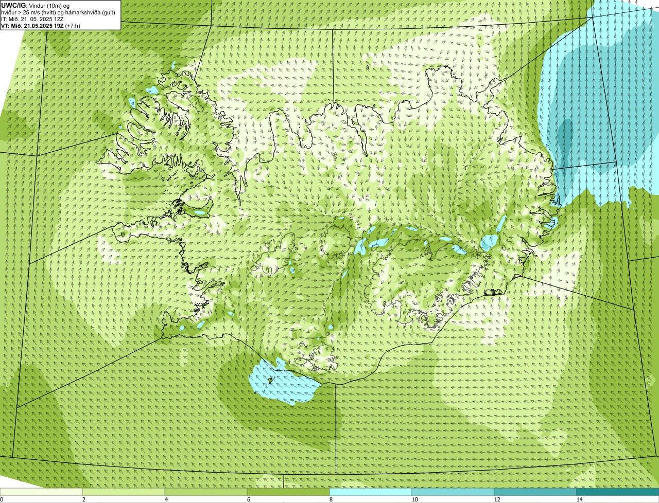
Task: Click the 4–6 m/s green legend swatch
Action: tap(206, 492)
